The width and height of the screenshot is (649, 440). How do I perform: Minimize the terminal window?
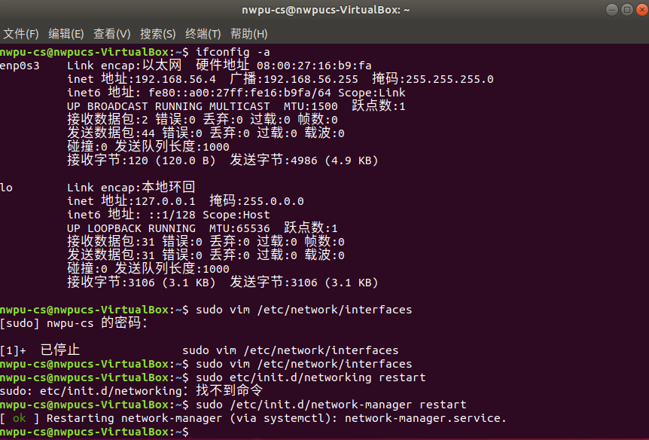point(612,10)
